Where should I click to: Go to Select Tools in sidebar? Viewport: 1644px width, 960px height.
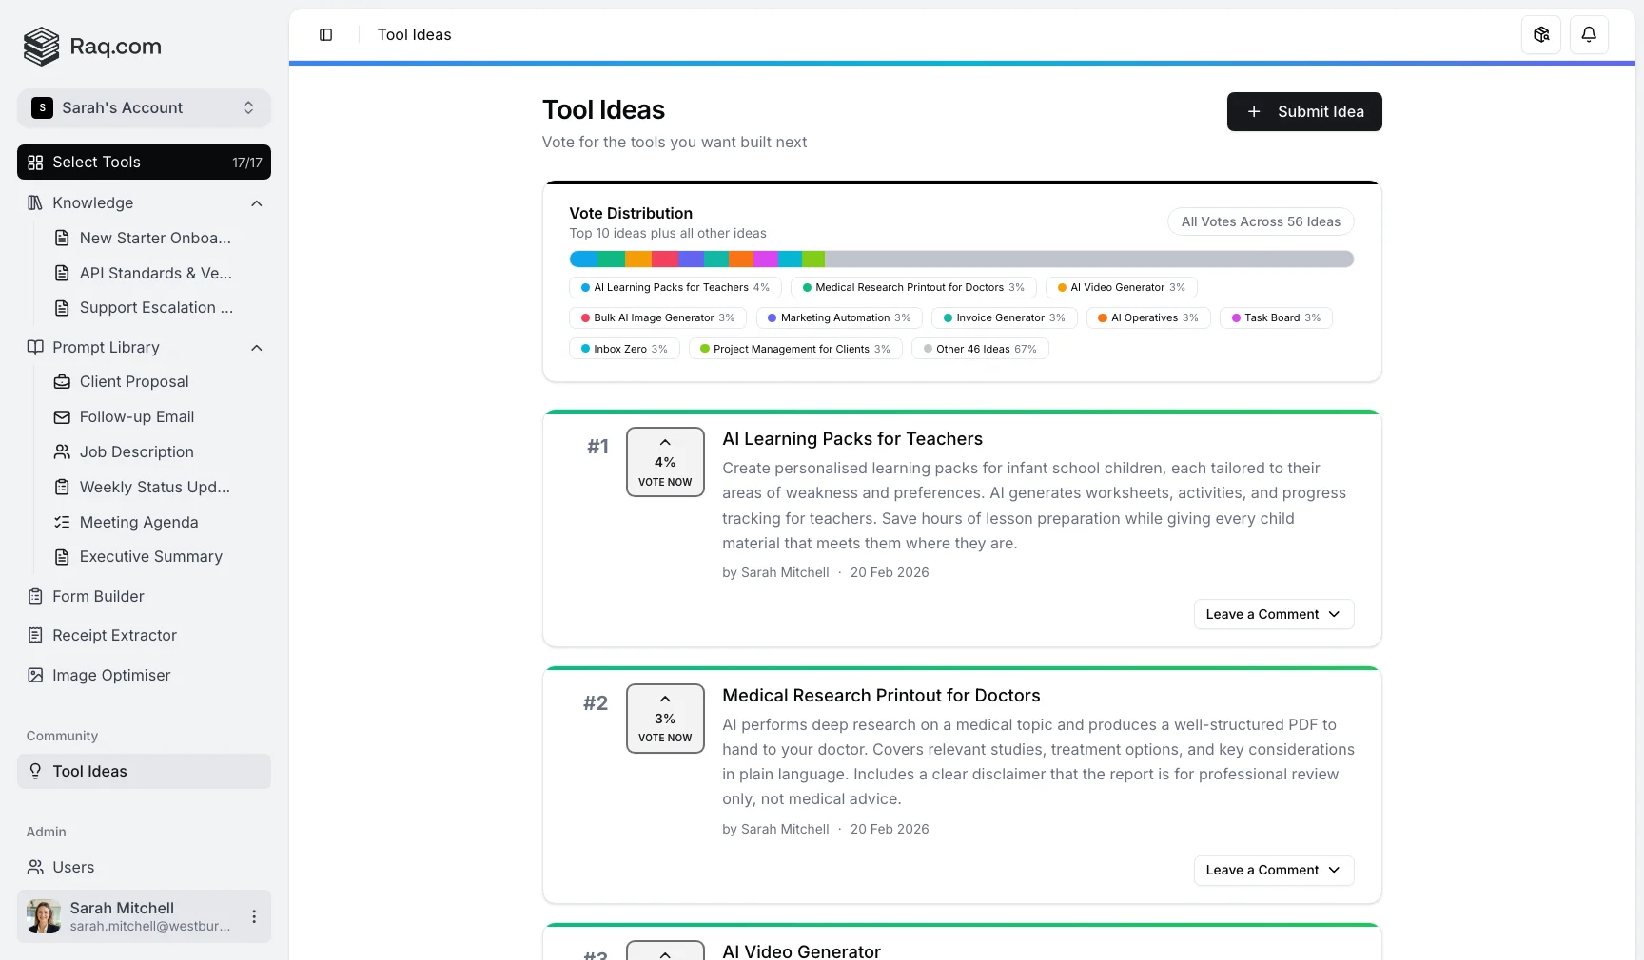pos(144,163)
